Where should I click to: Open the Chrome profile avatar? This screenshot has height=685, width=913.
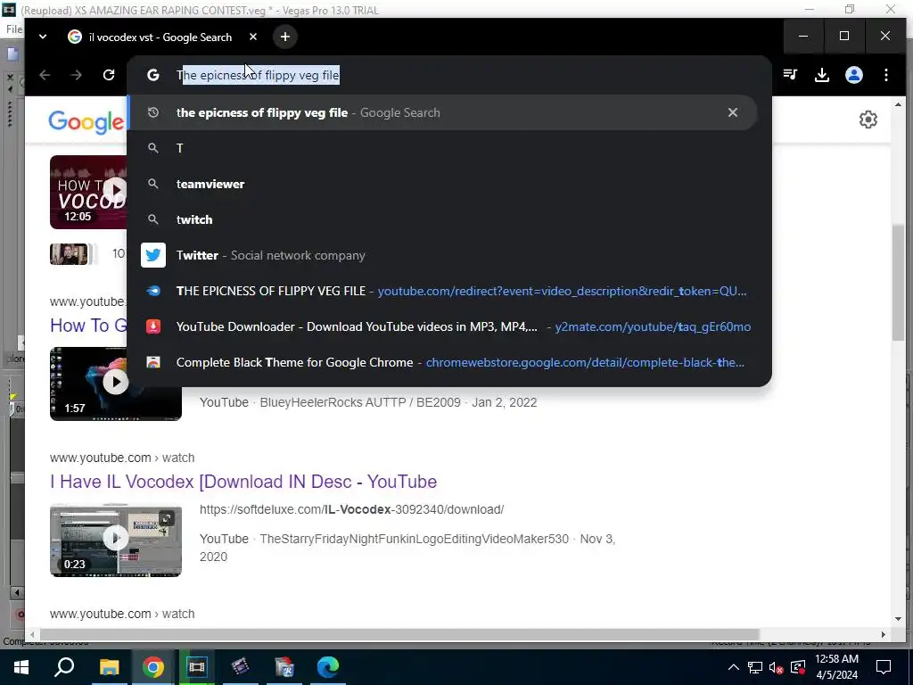[853, 75]
